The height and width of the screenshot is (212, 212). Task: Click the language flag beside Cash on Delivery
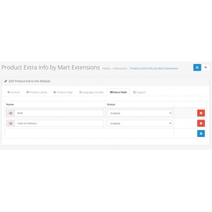[x=11, y=123]
